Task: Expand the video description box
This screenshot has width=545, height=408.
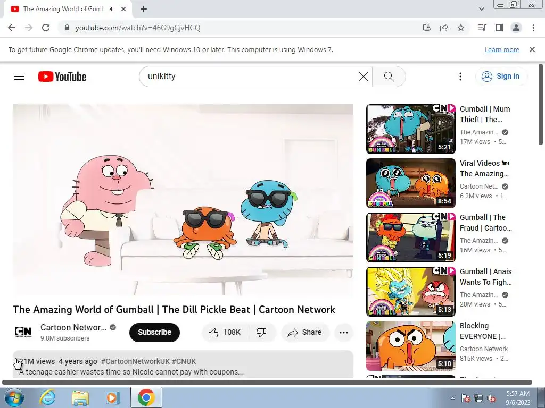Action: pos(183,364)
